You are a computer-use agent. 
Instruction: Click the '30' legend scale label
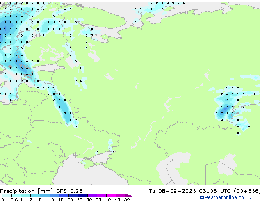pos(89,199)
